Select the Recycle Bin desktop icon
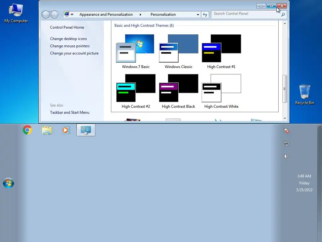The image size is (322, 242). click(304, 95)
